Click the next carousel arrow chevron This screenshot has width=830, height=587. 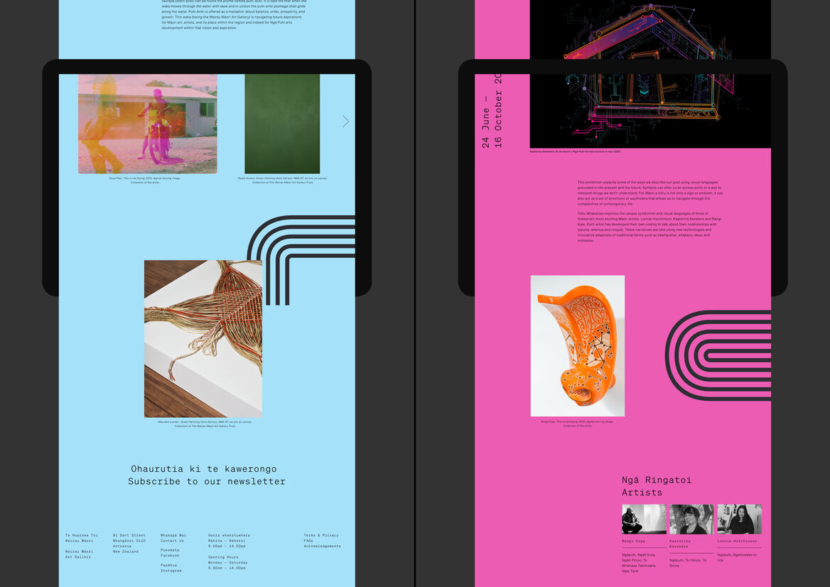click(x=345, y=121)
